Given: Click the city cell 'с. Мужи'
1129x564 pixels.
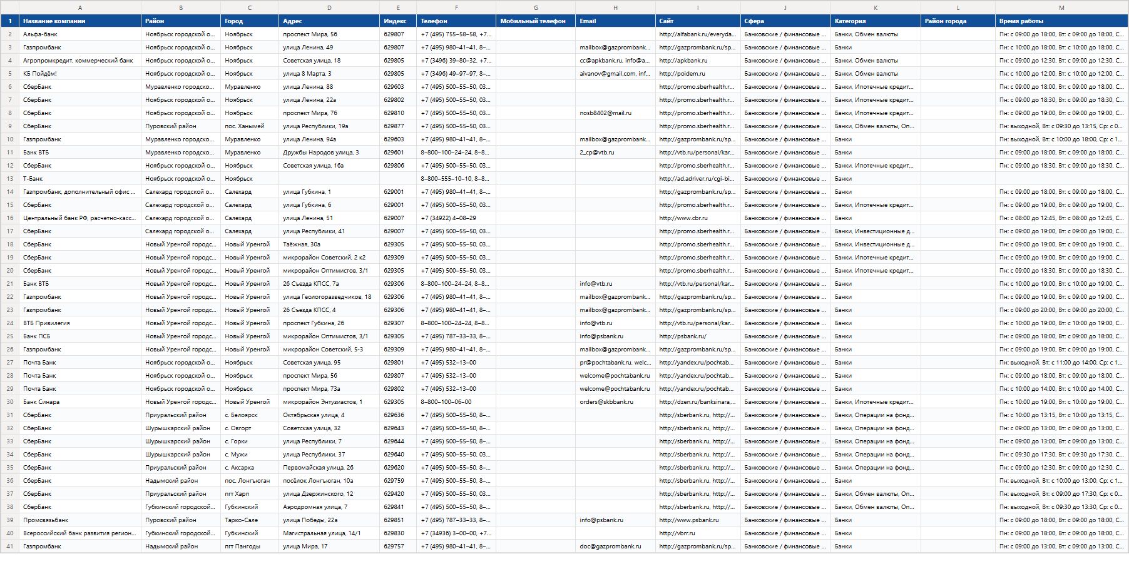Looking at the screenshot, I should pyautogui.click(x=250, y=455).
